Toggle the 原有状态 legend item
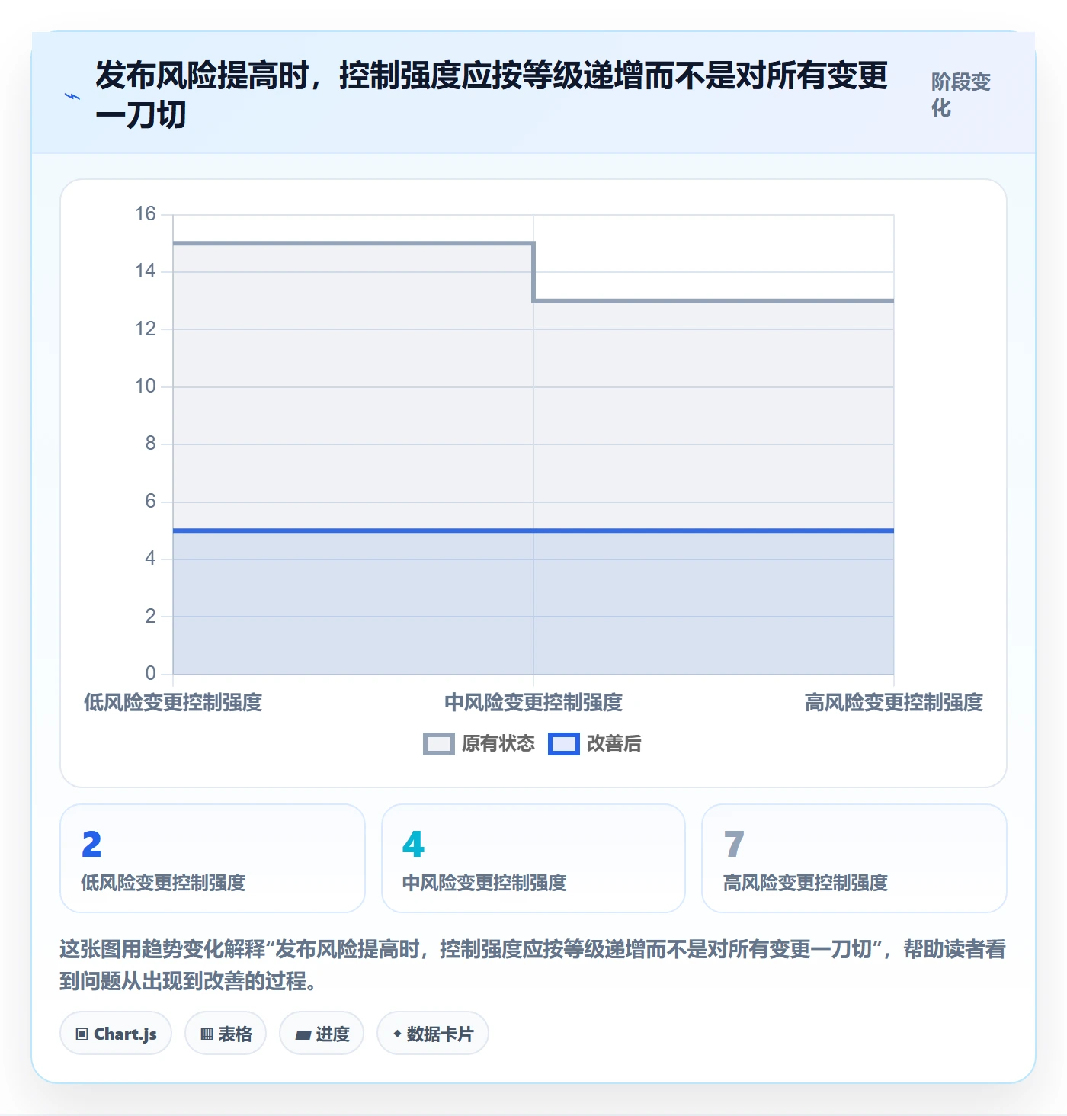 tap(479, 743)
